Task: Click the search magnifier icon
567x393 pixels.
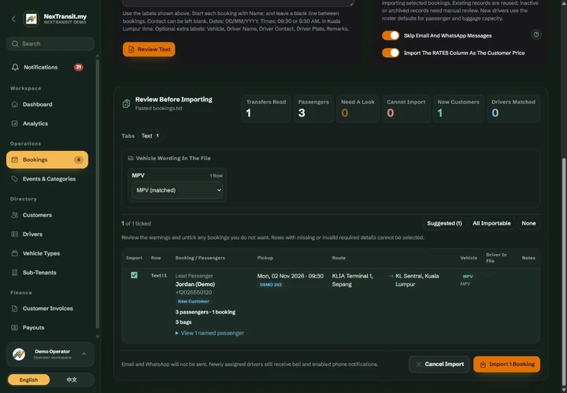Action: [x=15, y=44]
